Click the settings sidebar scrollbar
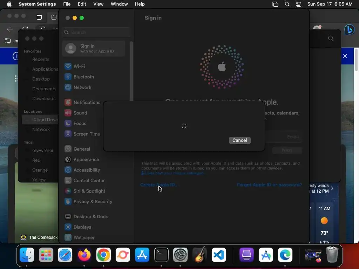Viewport: 359px width, 269px height. [x=131, y=71]
